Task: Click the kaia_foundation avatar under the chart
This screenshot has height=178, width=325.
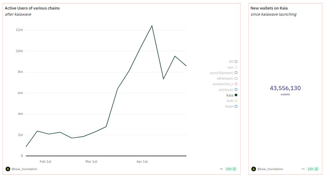Action: 8,169
